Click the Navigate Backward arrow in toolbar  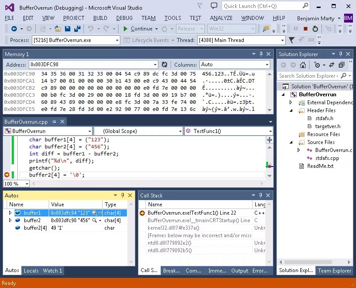[14, 29]
